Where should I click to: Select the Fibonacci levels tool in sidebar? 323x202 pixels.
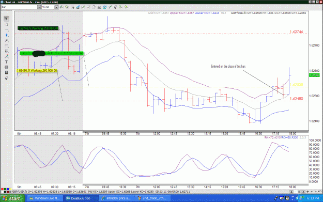6,45
